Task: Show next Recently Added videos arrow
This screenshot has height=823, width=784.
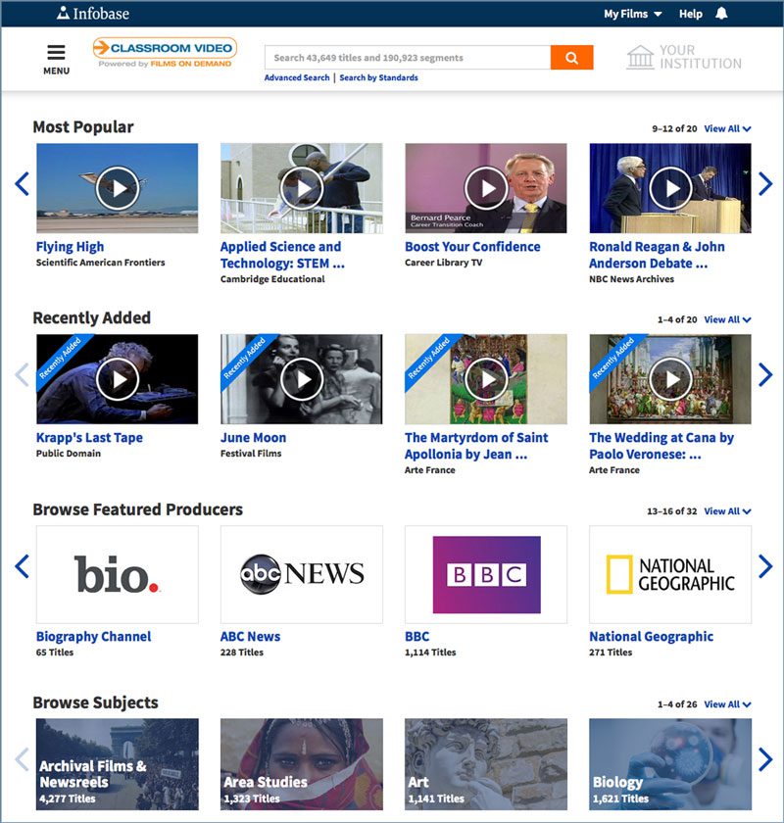Action: [765, 374]
